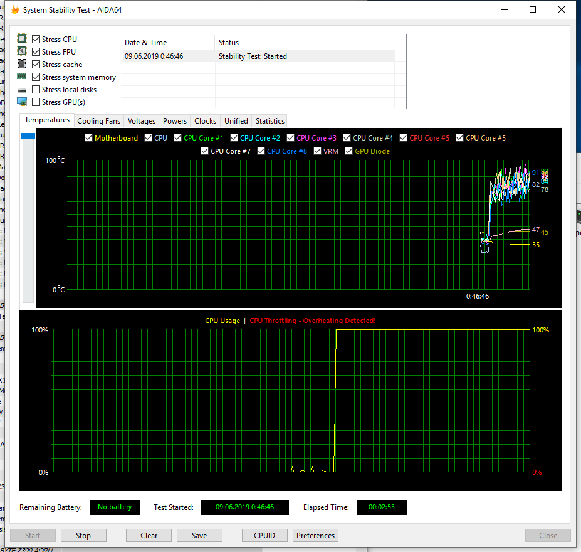
Task: Toggle VRM temperature graph checkbox
Action: [x=317, y=151]
